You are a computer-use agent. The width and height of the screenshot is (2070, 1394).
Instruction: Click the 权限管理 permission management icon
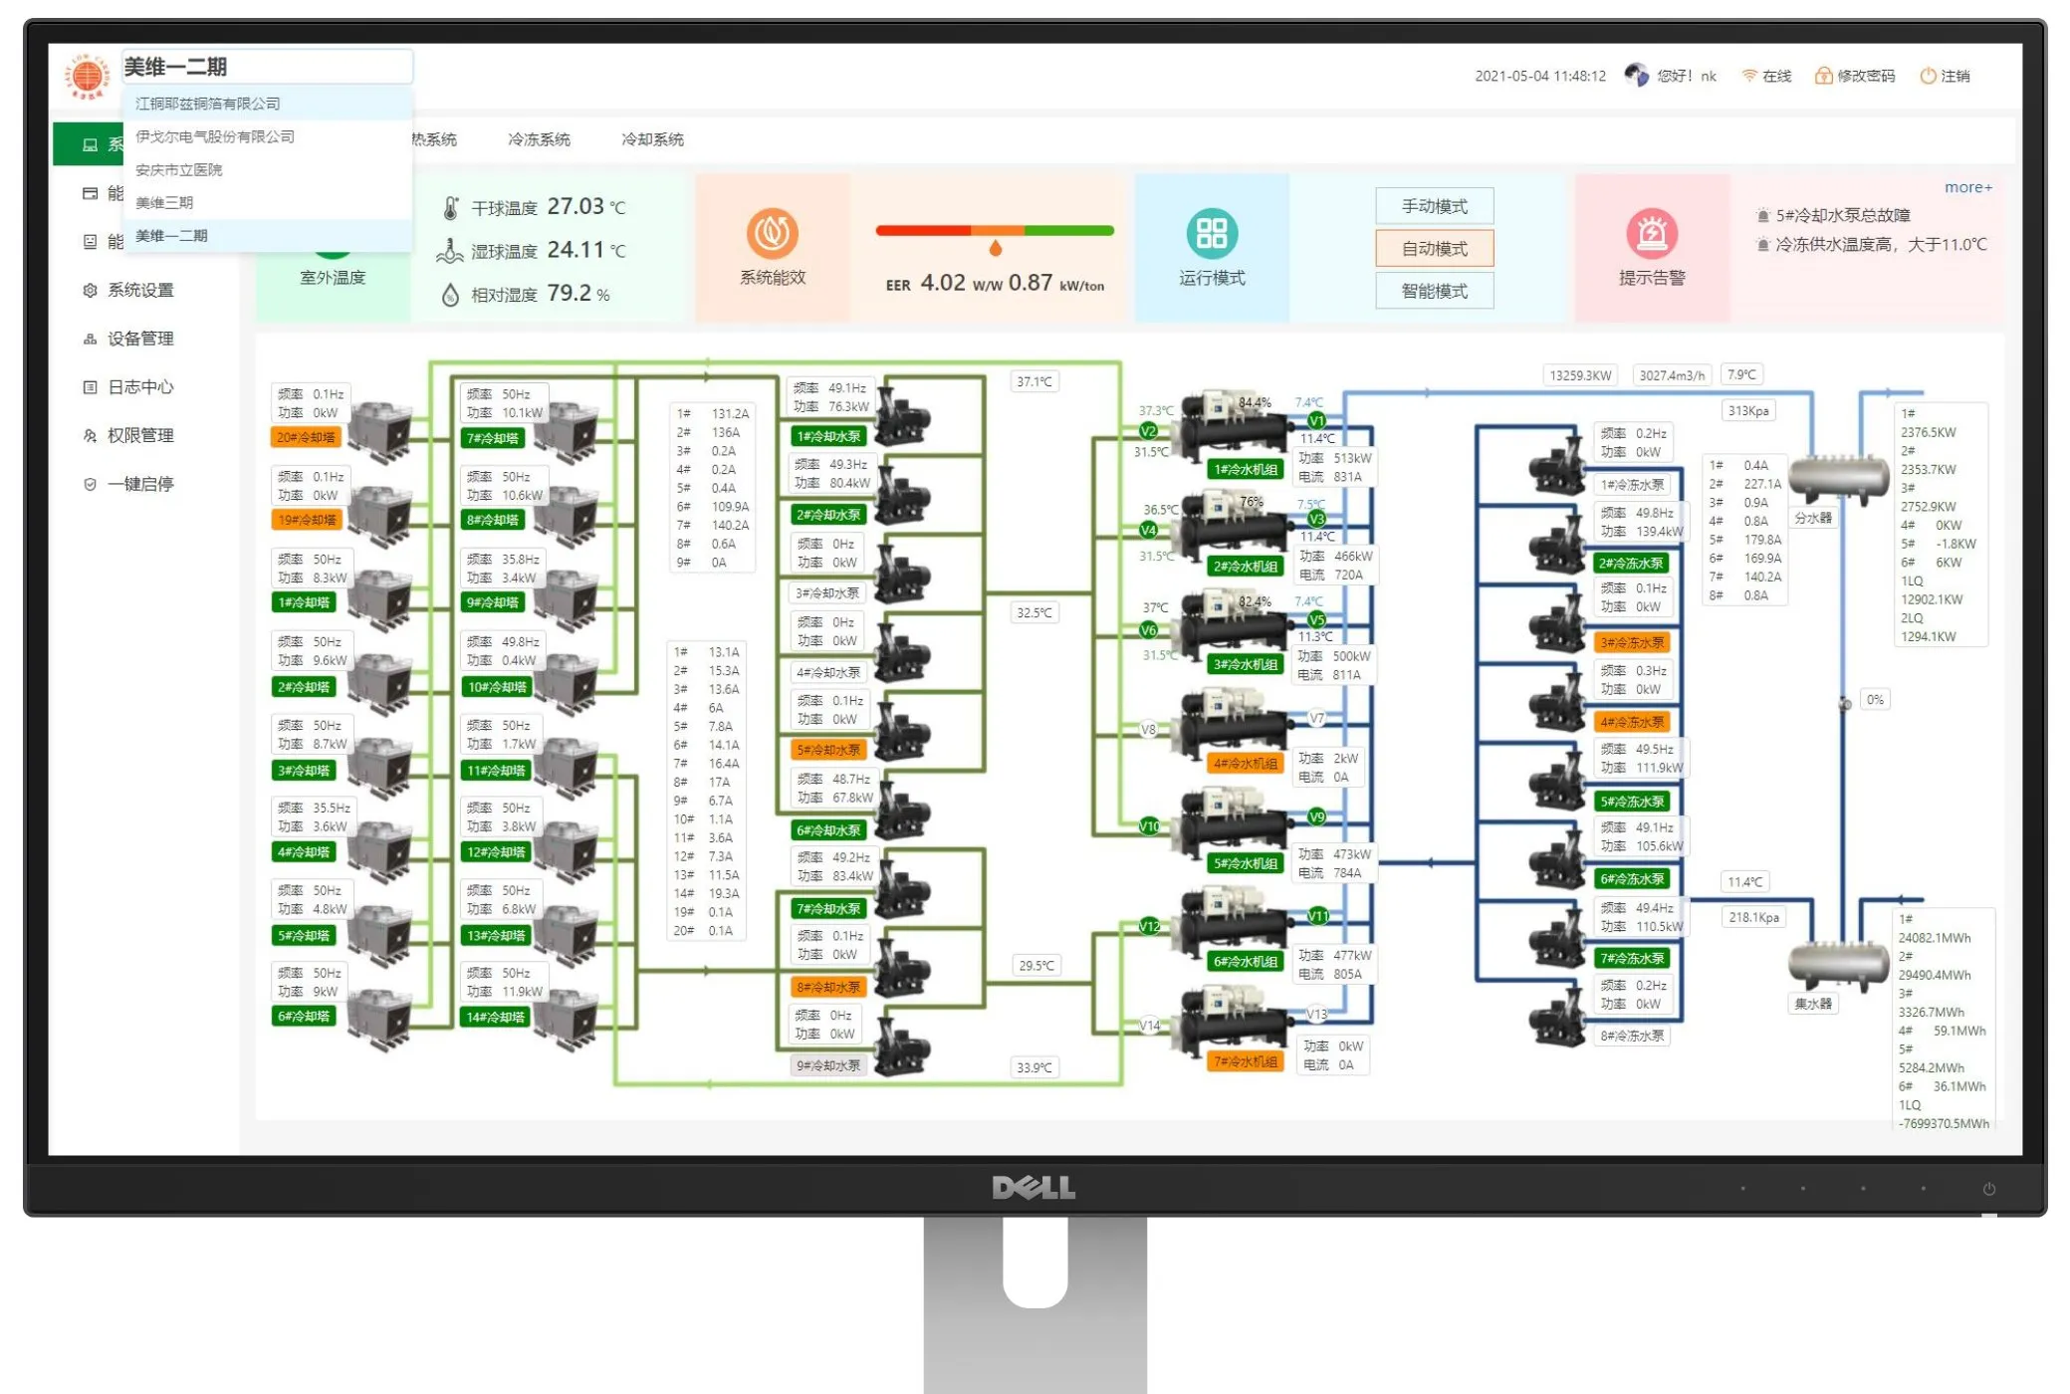(90, 435)
